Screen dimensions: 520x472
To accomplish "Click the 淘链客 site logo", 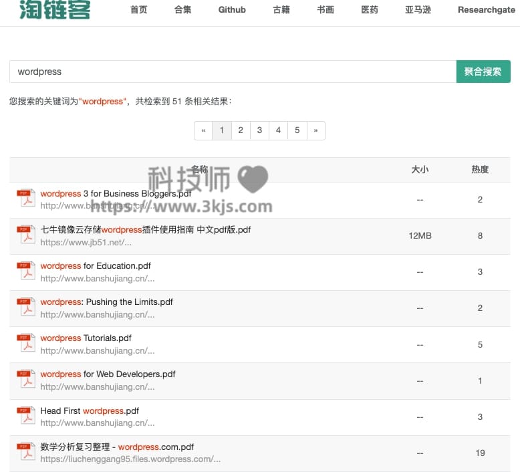I will (x=55, y=9).
